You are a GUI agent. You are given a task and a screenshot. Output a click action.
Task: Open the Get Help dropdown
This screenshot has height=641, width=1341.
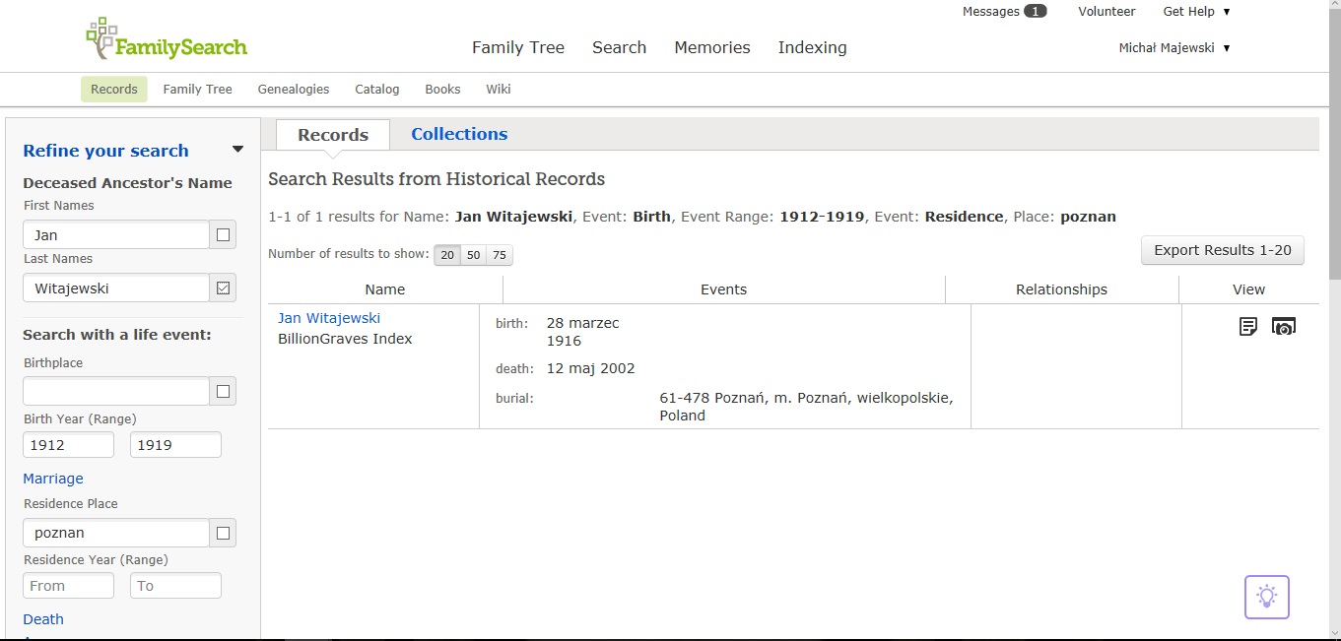(1196, 12)
